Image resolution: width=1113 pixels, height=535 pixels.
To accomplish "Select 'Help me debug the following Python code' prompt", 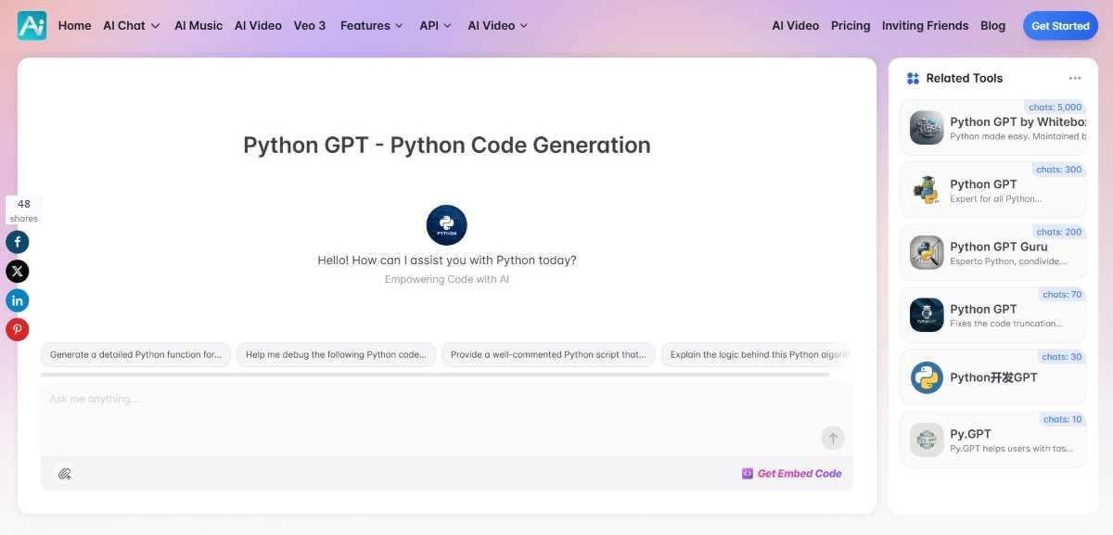I will click(x=336, y=355).
